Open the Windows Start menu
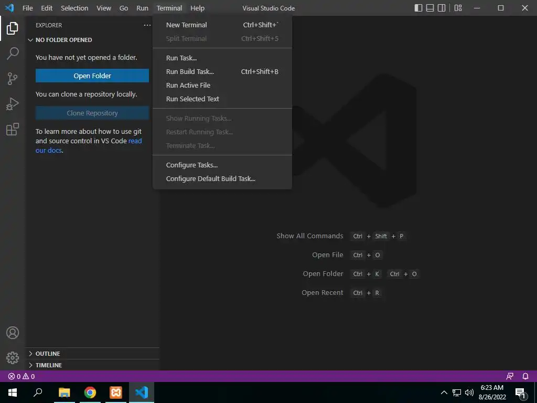 (13, 393)
